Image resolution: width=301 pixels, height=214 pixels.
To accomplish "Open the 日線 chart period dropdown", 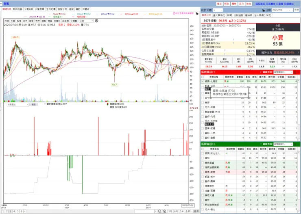I will tap(86, 21).
